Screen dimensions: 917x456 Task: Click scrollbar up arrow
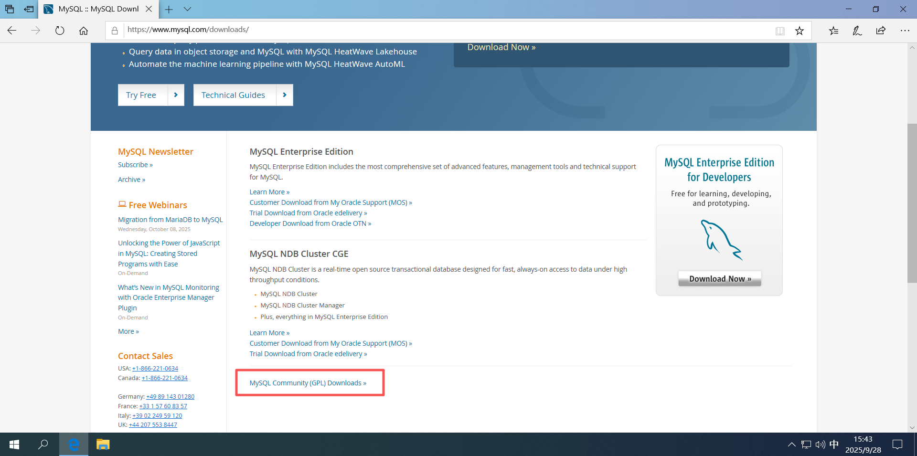click(912, 48)
